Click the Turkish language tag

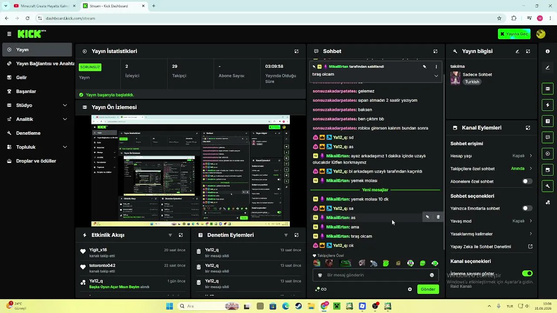tap(472, 82)
